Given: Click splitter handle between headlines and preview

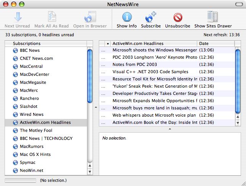Looking at the screenshot, I should click(170, 129).
